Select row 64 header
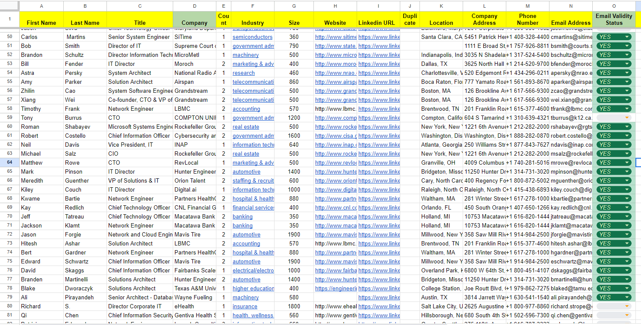This screenshot has height=325, width=641. coord(9,162)
